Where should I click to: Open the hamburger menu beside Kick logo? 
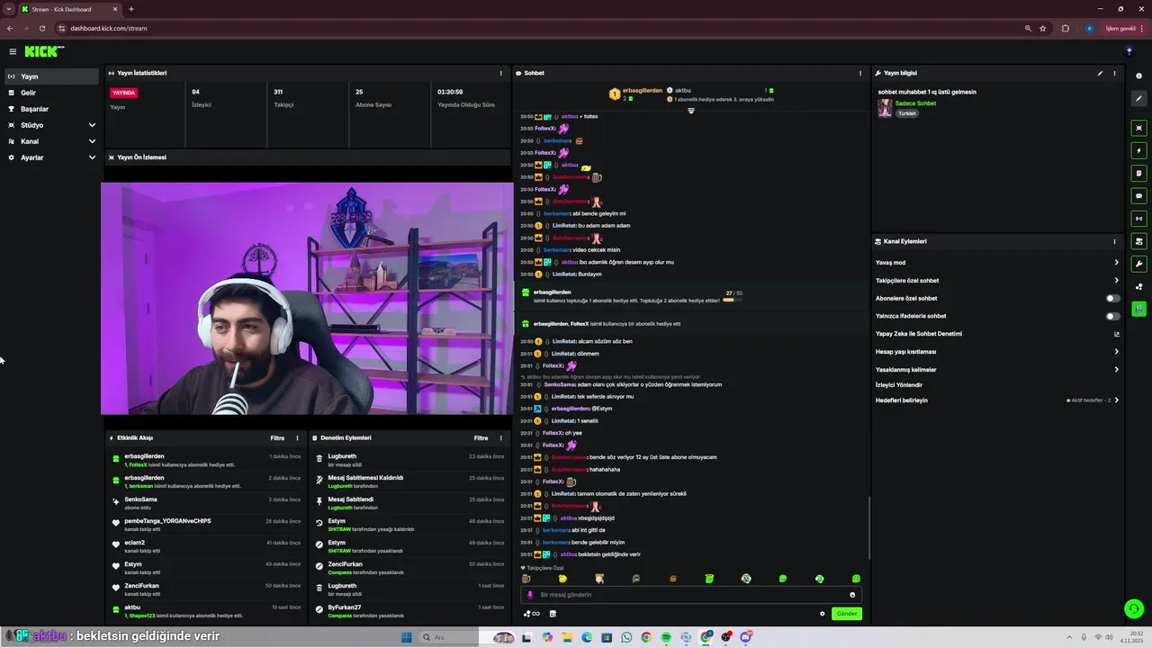click(13, 51)
